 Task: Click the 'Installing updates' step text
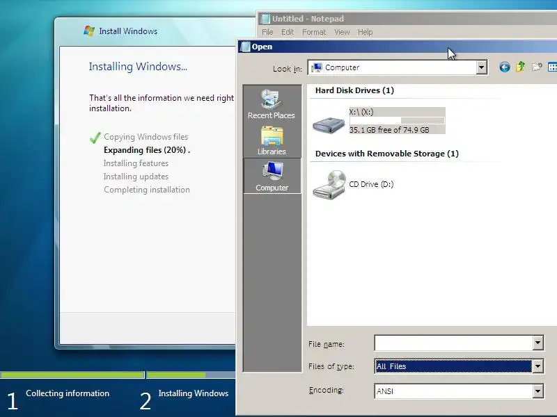tap(136, 177)
